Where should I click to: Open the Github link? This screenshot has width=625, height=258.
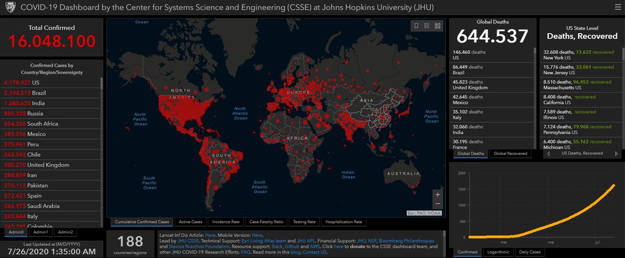tap(291, 247)
